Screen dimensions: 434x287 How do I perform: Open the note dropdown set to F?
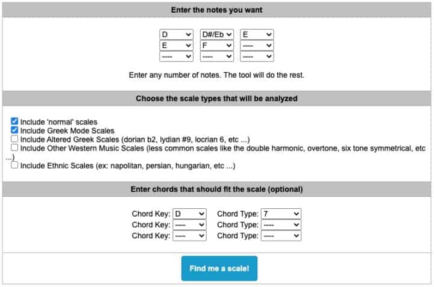[216, 45]
